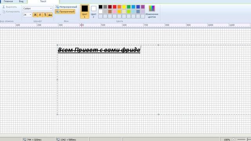Activate Цвет 2 background color box
This screenshot has width=251, height=141.
94,11
